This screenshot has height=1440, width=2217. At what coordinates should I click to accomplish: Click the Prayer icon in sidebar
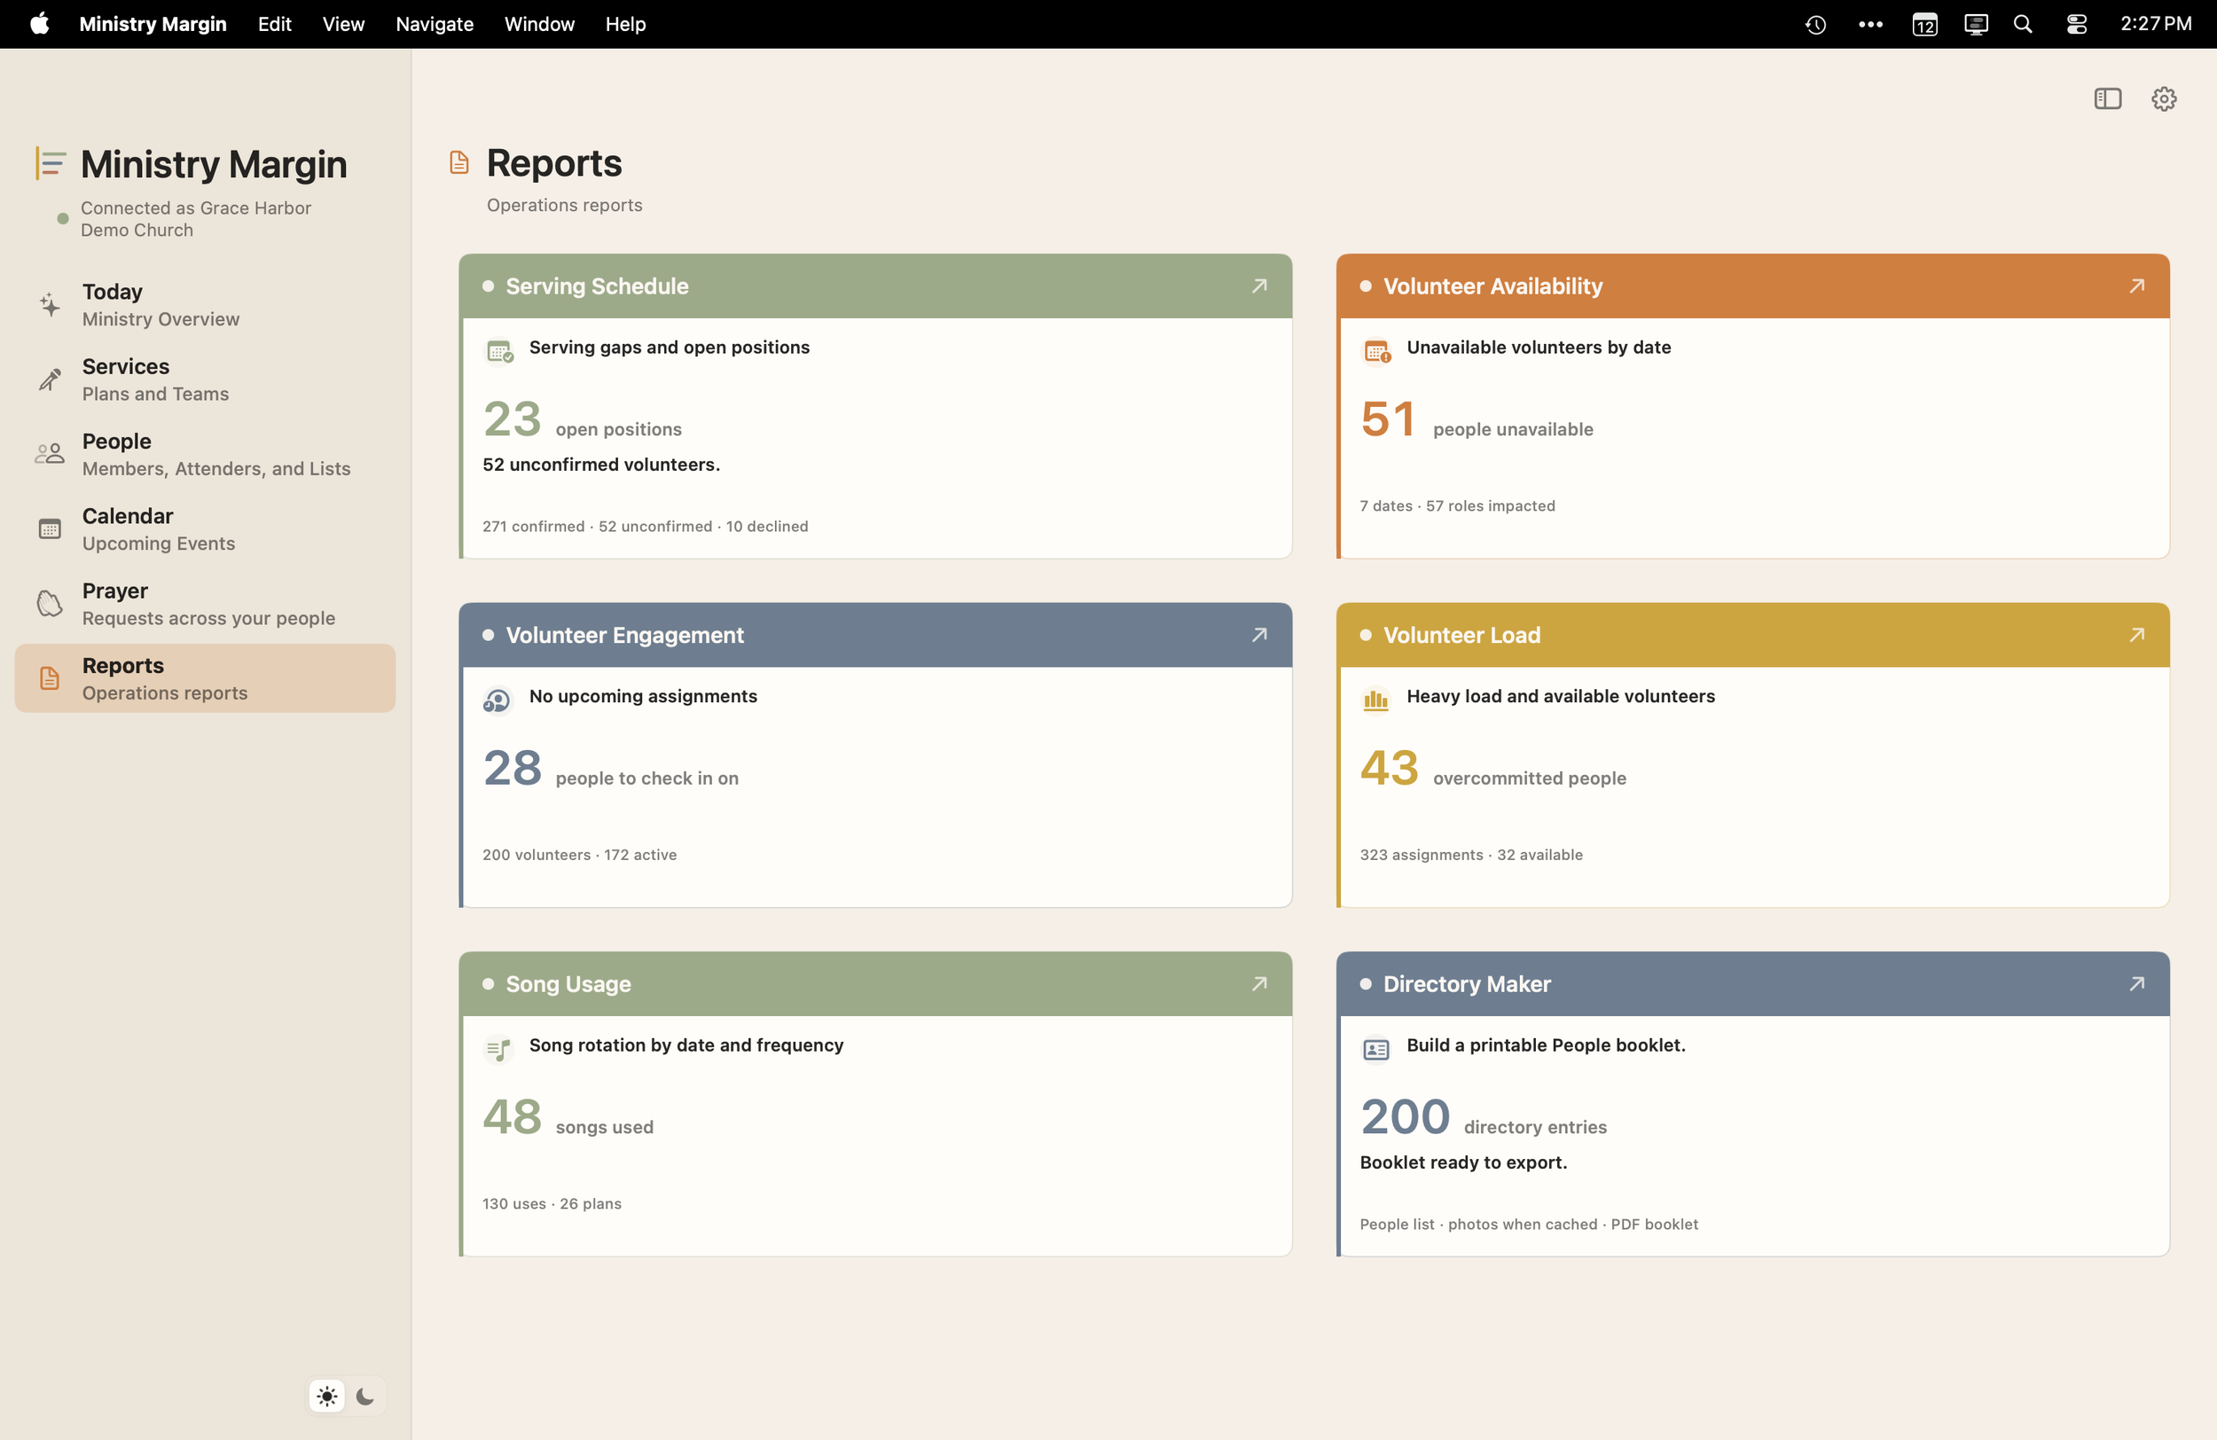(50, 604)
